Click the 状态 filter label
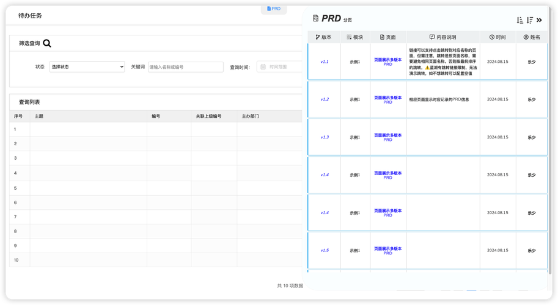 (40, 66)
